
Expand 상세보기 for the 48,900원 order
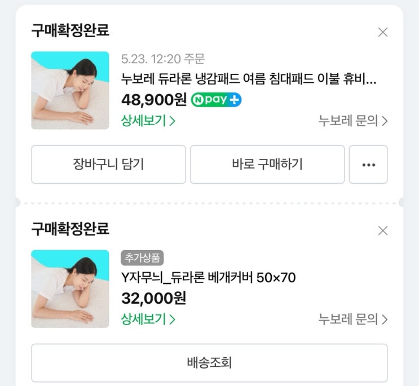[x=148, y=121]
